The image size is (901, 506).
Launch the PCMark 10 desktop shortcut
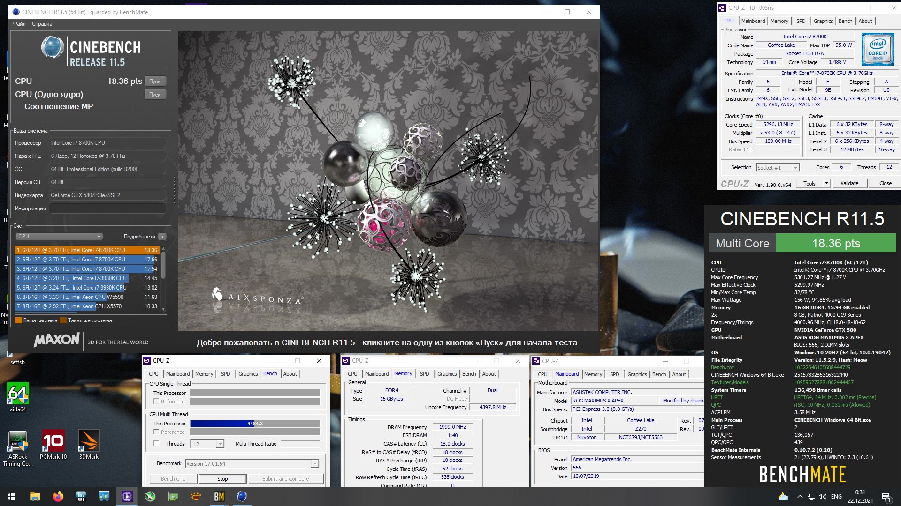tap(53, 444)
